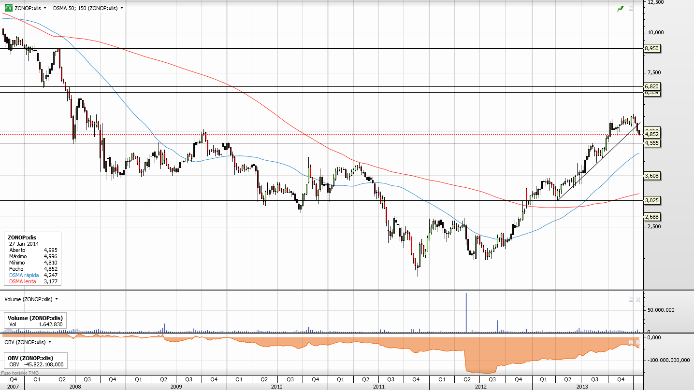Viewport: 694px width, 390px height.
Task: Maximize the Volume panel
Action: coord(631,299)
